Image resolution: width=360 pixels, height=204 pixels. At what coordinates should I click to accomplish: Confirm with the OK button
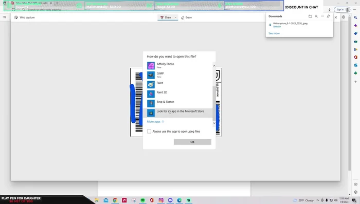(192, 142)
